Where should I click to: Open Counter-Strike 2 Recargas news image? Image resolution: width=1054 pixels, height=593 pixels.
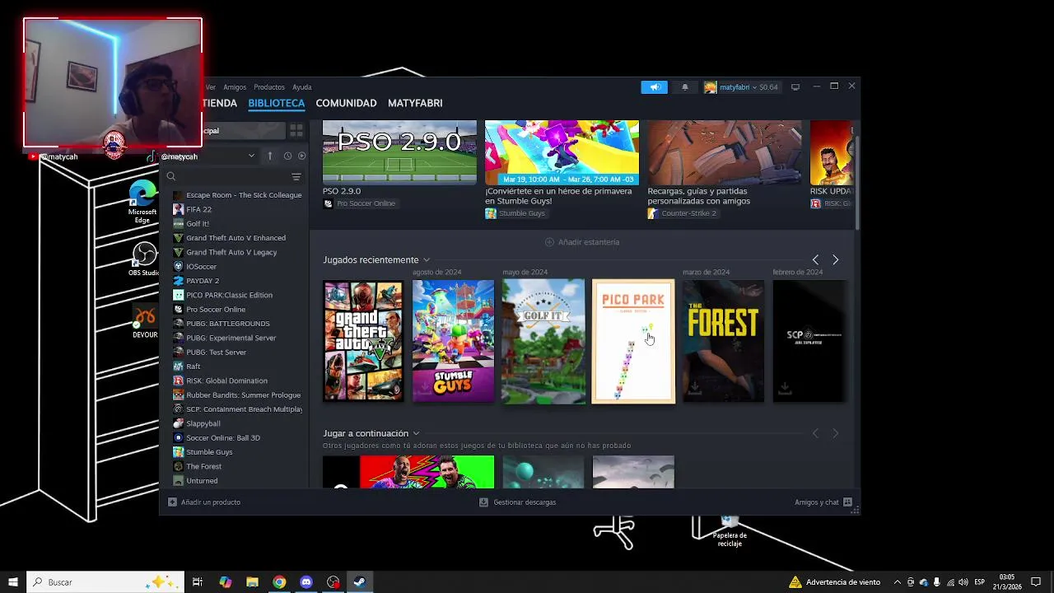coord(724,152)
